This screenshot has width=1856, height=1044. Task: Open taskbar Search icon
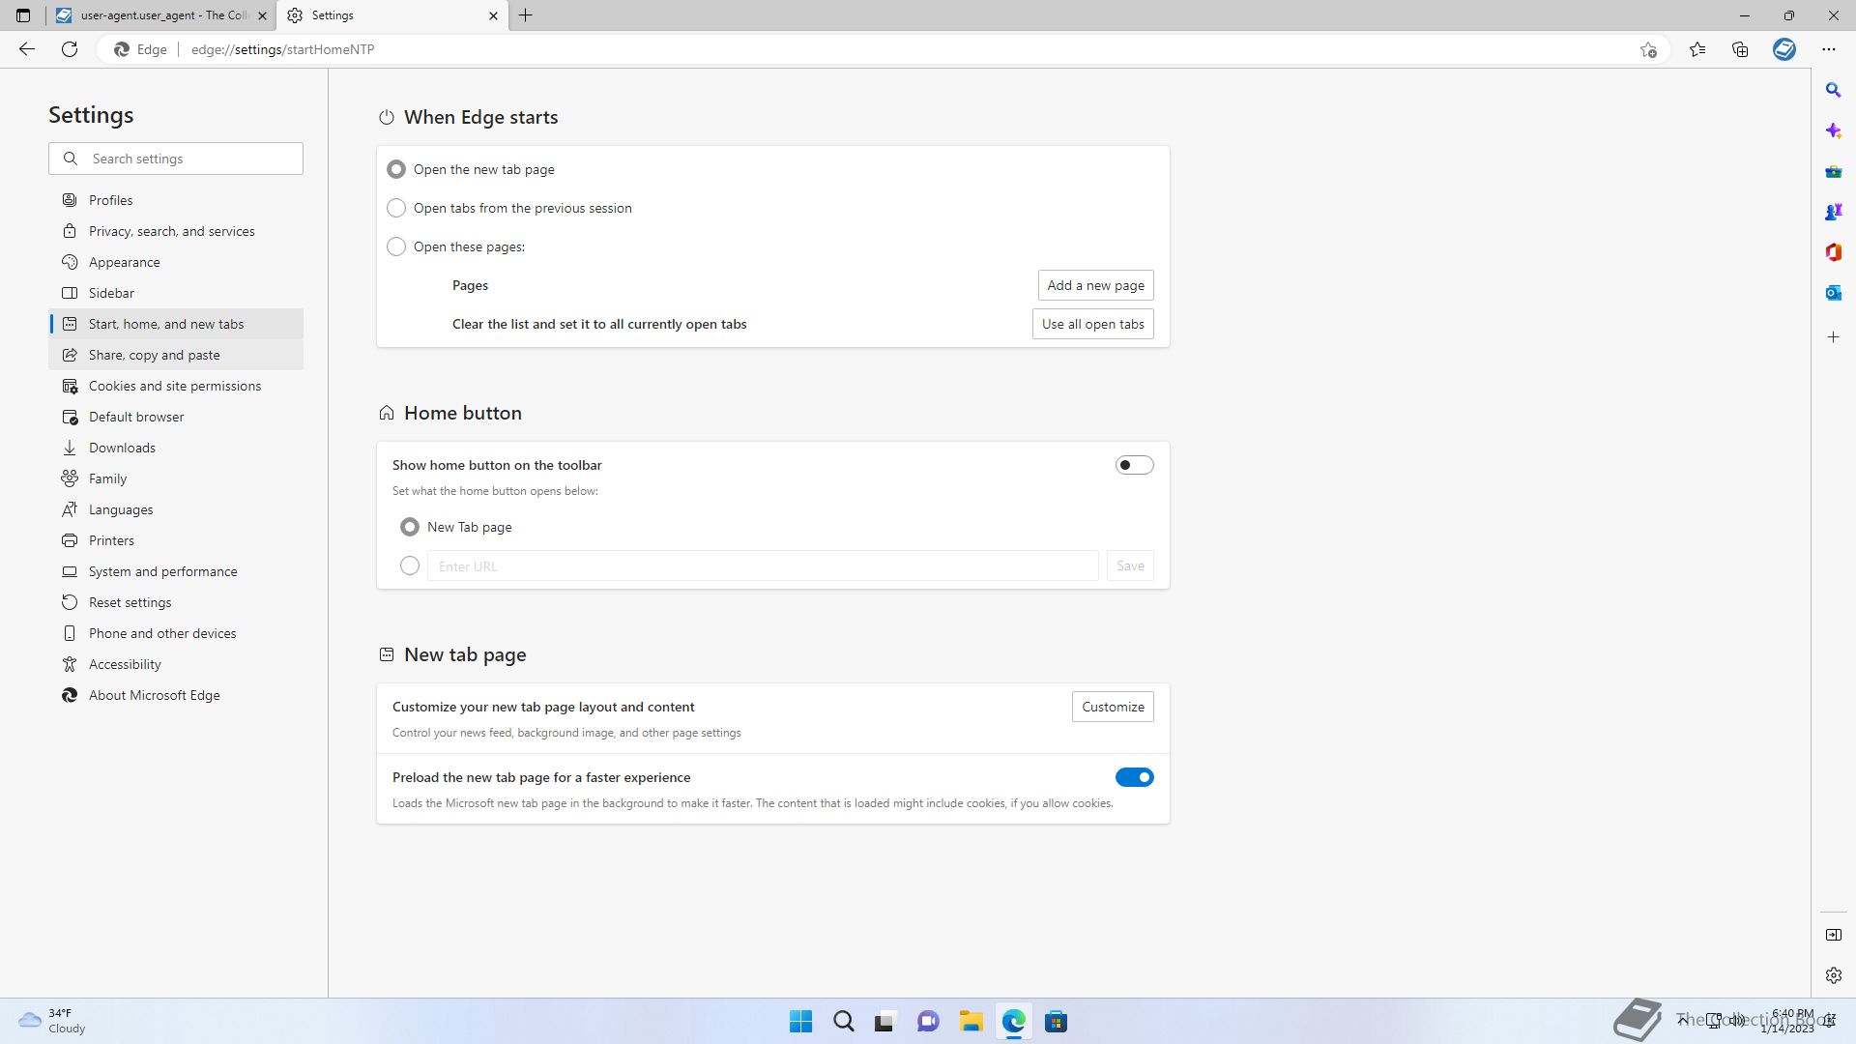tap(843, 1022)
